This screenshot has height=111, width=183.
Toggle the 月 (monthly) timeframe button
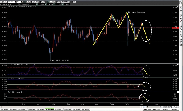tap(44, 2)
